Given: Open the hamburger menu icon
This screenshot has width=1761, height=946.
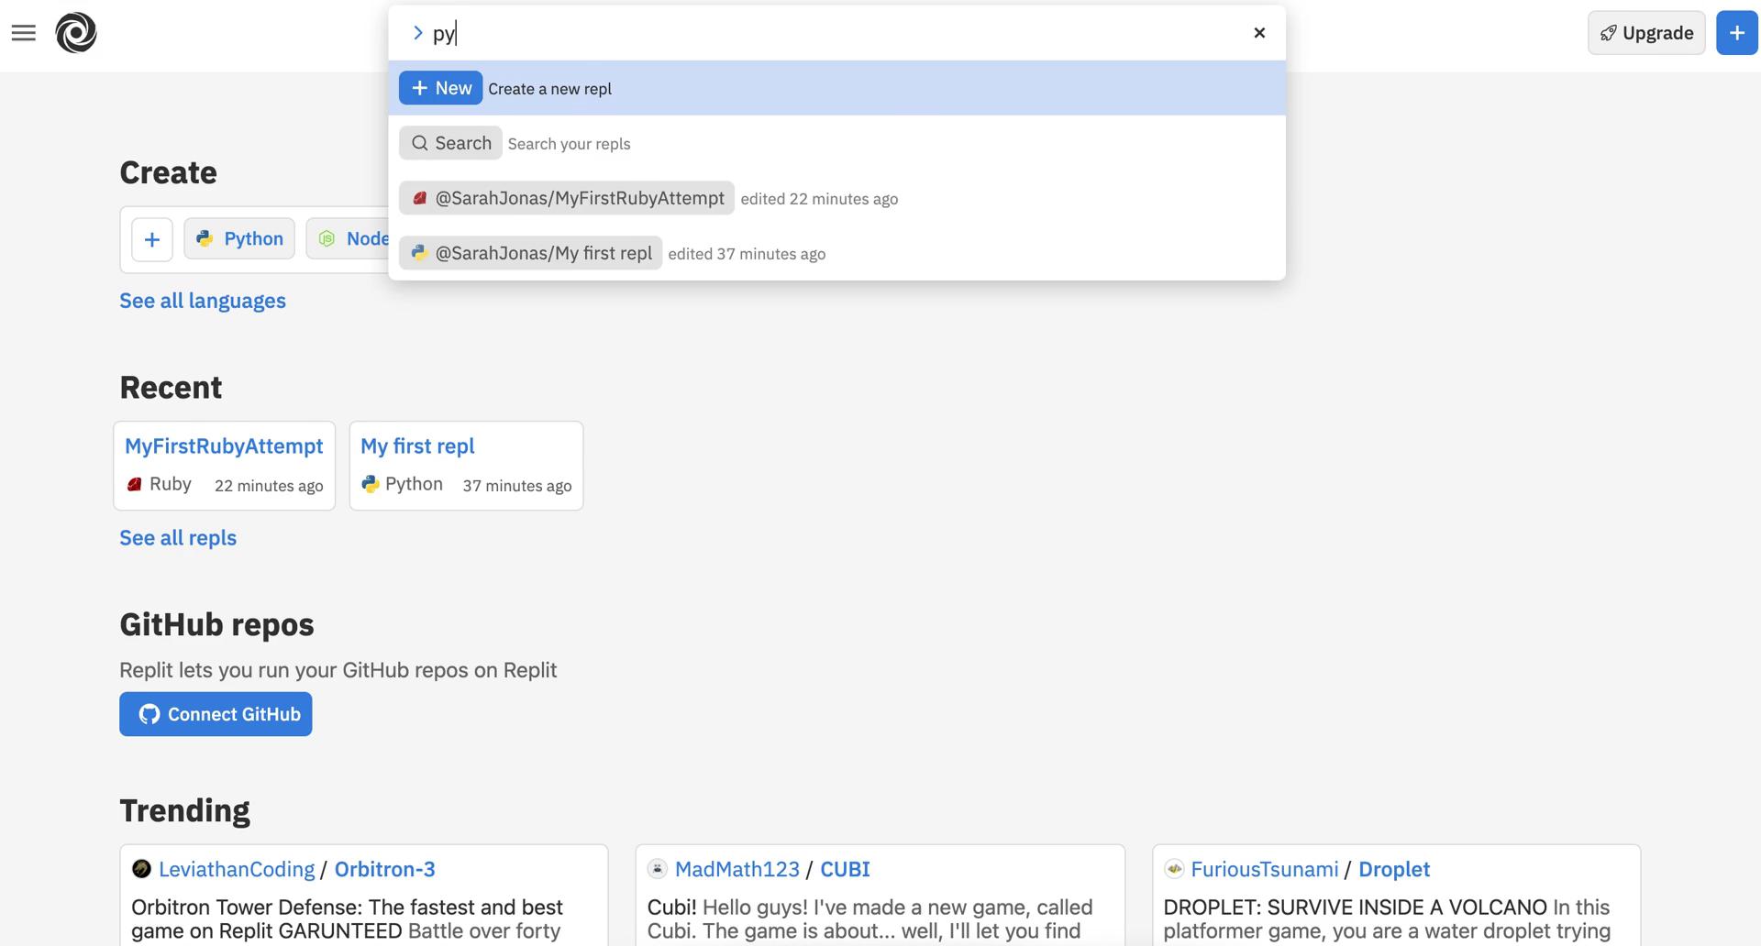Looking at the screenshot, I should click(x=24, y=32).
